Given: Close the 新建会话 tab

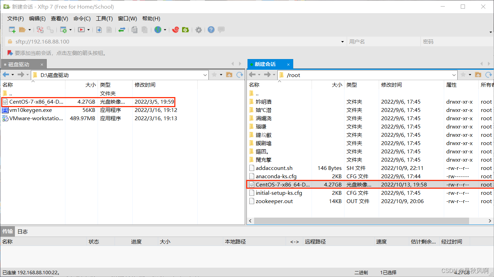Looking at the screenshot, I should tap(288, 64).
